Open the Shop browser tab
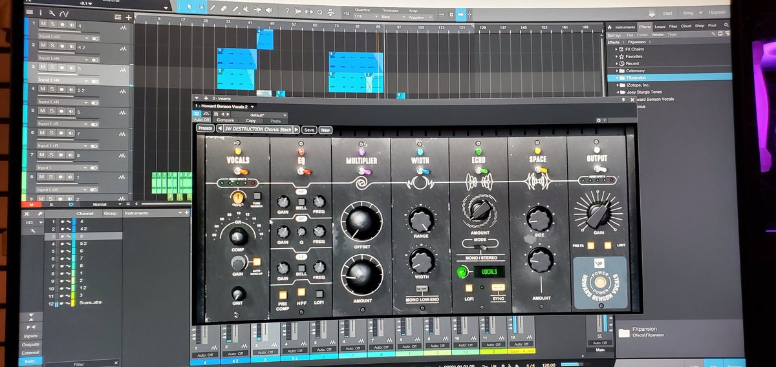The image size is (776, 367). (x=699, y=26)
